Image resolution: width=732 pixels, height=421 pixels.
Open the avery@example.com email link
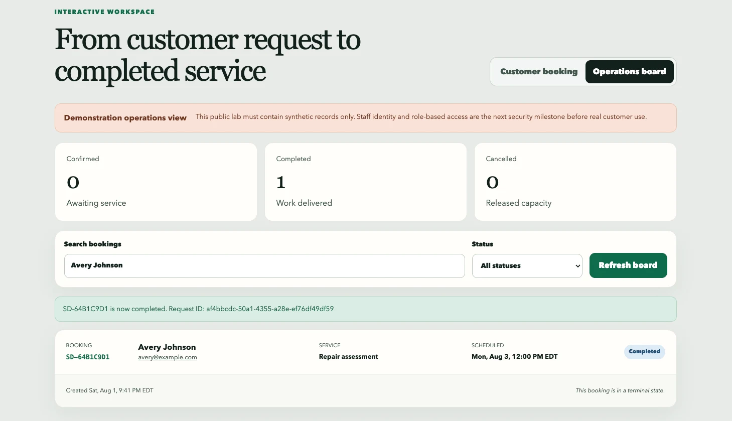168,357
